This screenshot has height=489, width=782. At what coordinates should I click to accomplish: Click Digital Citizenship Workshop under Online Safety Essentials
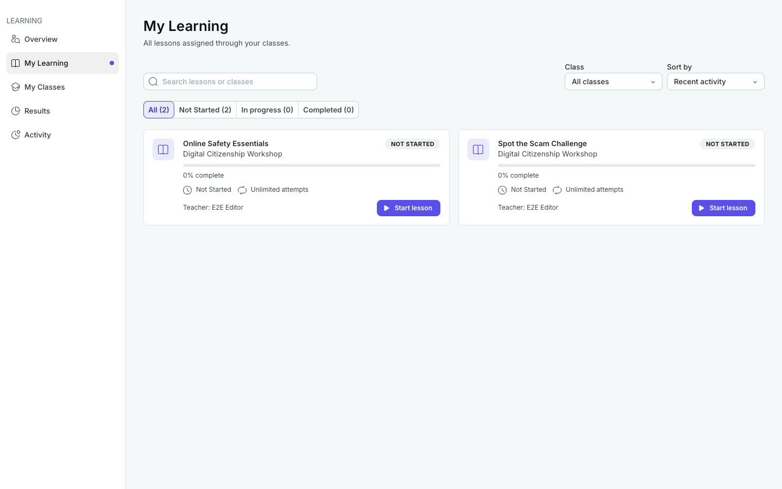click(x=232, y=154)
